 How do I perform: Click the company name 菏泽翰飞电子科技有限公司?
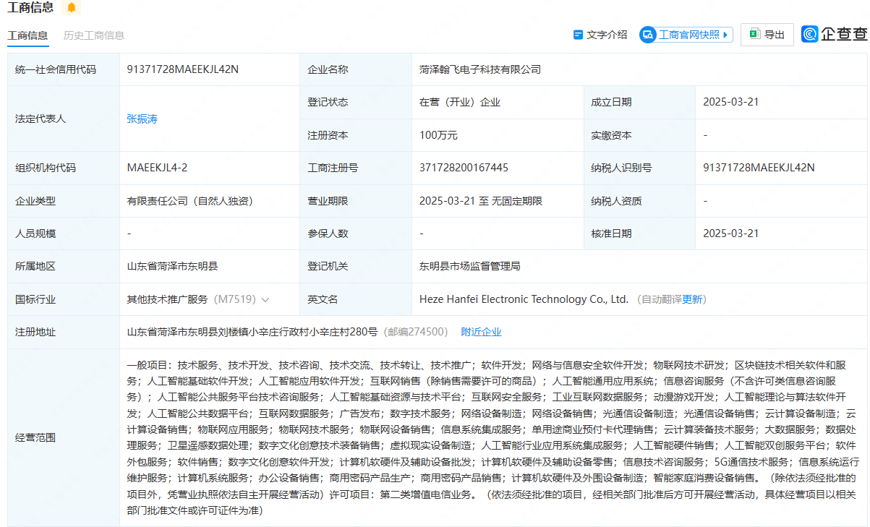tap(479, 69)
